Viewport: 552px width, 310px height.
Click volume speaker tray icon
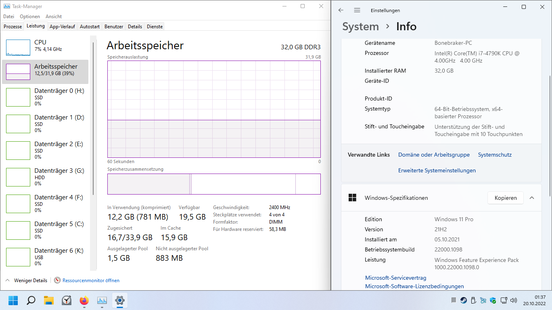click(514, 300)
